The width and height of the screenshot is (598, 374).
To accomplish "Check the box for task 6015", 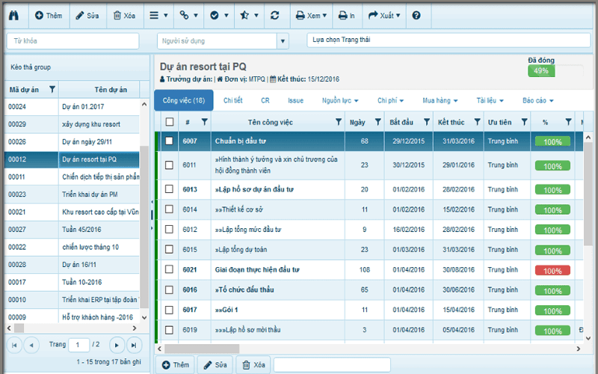I will pos(169,249).
